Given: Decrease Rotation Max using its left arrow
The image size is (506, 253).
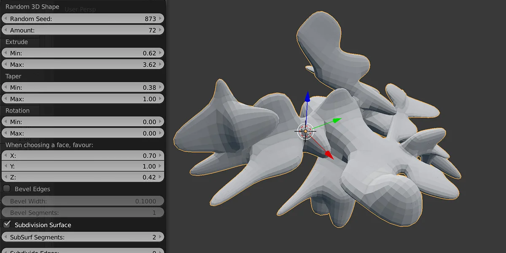Looking at the screenshot, I should pos(5,133).
